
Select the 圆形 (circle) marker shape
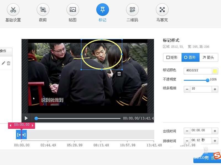(x=191, y=57)
